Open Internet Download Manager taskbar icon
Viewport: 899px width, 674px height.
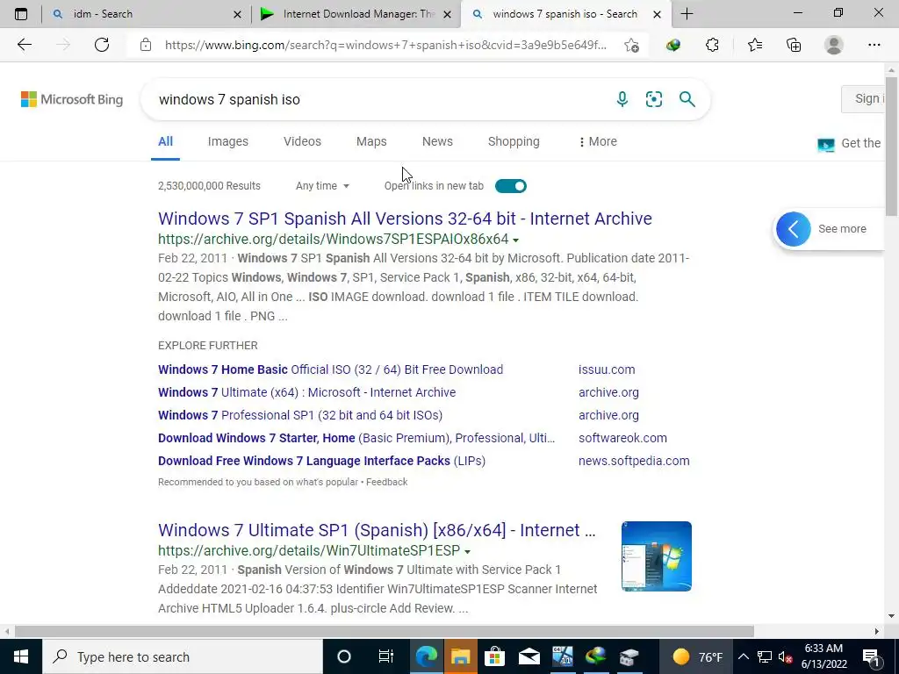tap(596, 656)
